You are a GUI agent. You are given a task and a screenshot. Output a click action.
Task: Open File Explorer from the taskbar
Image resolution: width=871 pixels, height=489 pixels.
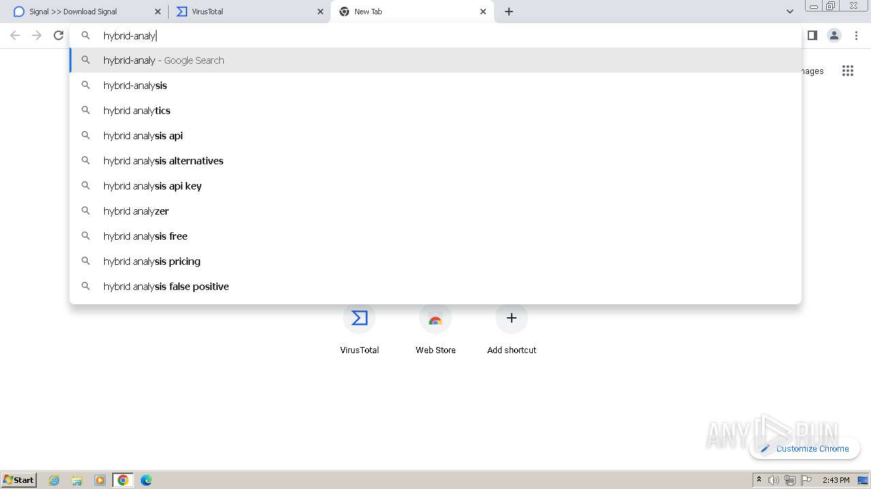pos(77,480)
